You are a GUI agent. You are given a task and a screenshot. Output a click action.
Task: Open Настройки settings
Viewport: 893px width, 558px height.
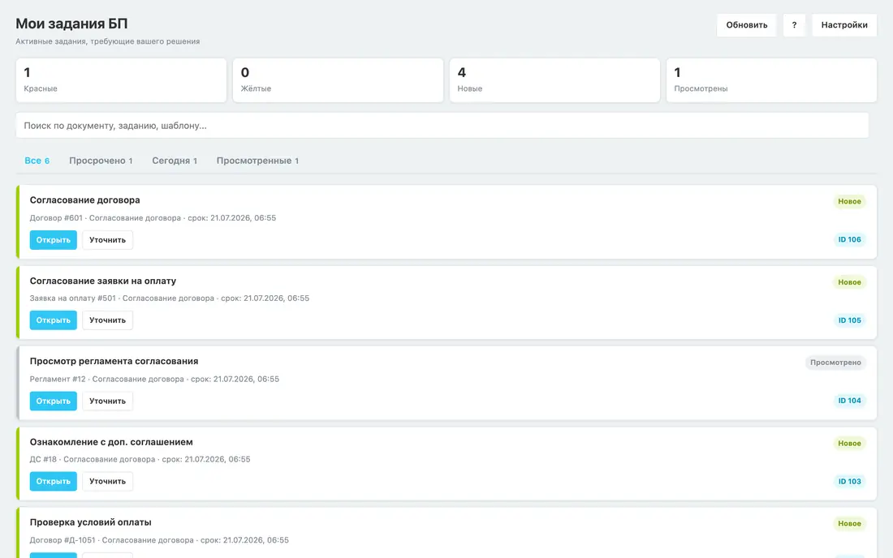click(844, 25)
